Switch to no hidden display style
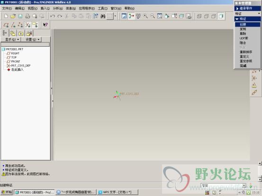 (214, 16)
